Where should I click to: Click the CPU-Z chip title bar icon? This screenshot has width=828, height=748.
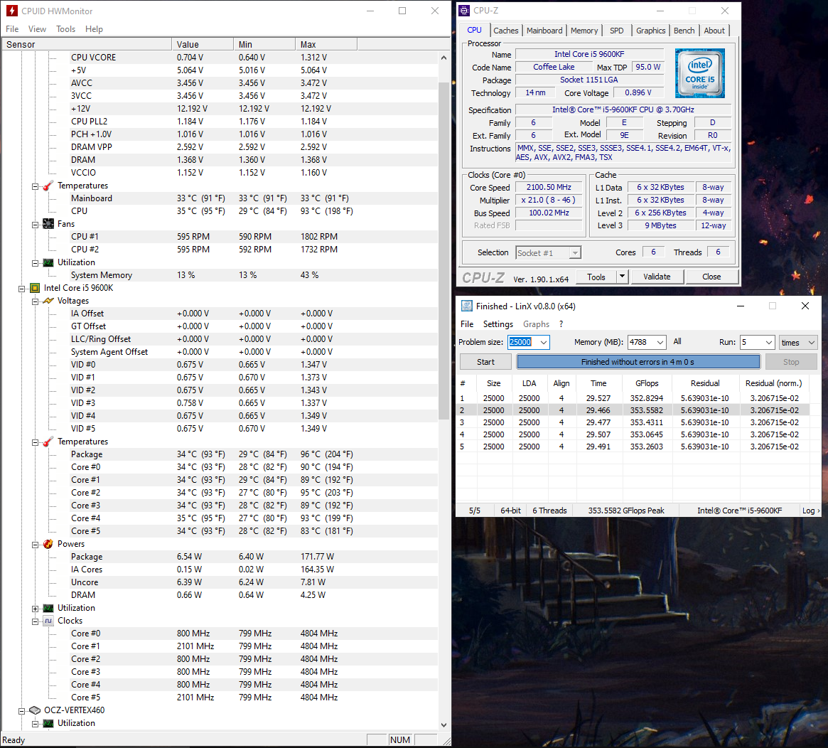tap(464, 11)
